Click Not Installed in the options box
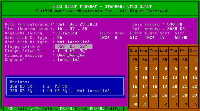Viewport: 200px width, 111px height. coord(94,91)
